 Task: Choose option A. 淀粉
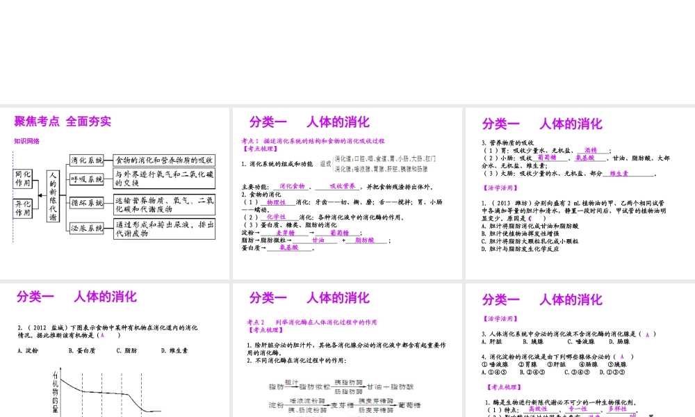[x=28, y=350]
